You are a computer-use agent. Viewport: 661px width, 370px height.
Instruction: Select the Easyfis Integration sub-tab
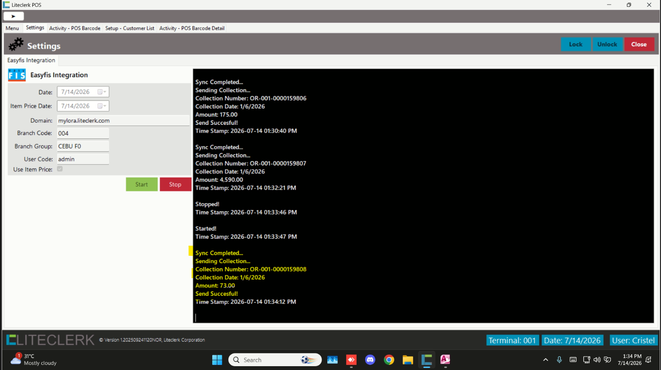(31, 60)
